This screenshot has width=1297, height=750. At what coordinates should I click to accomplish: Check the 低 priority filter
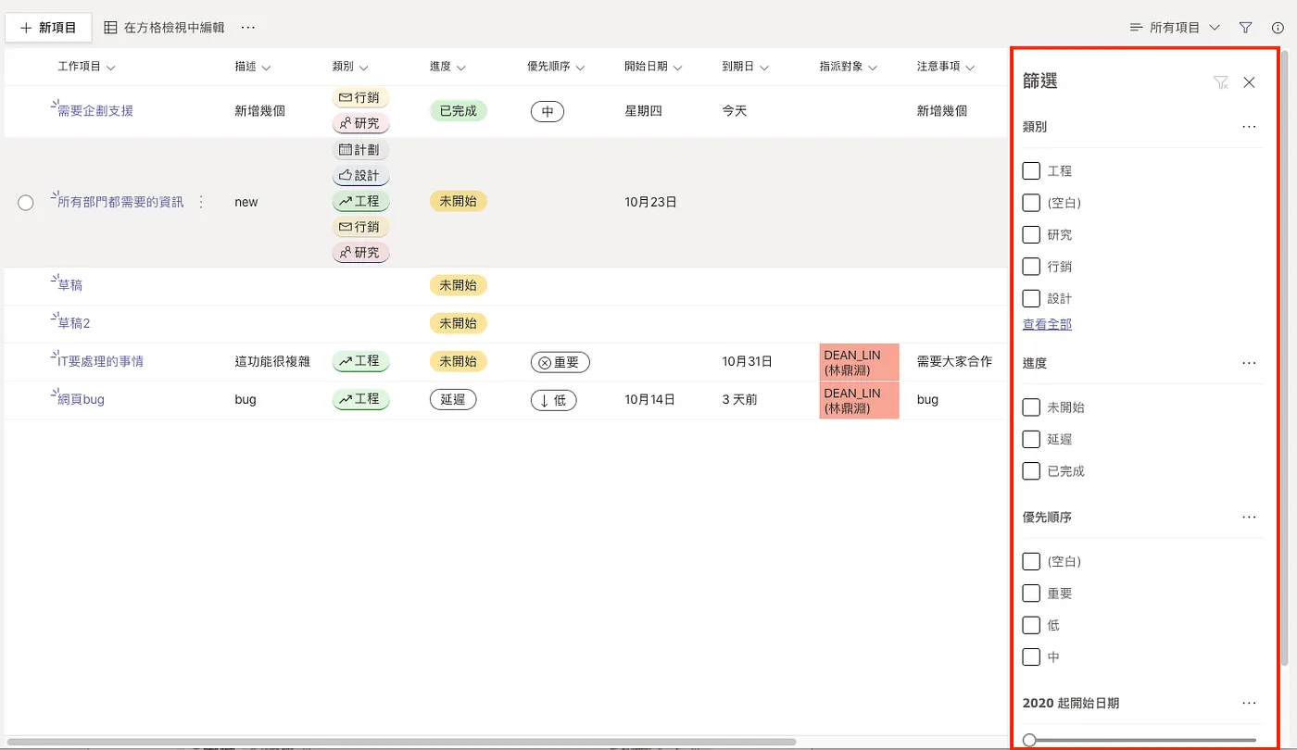[1031, 625]
